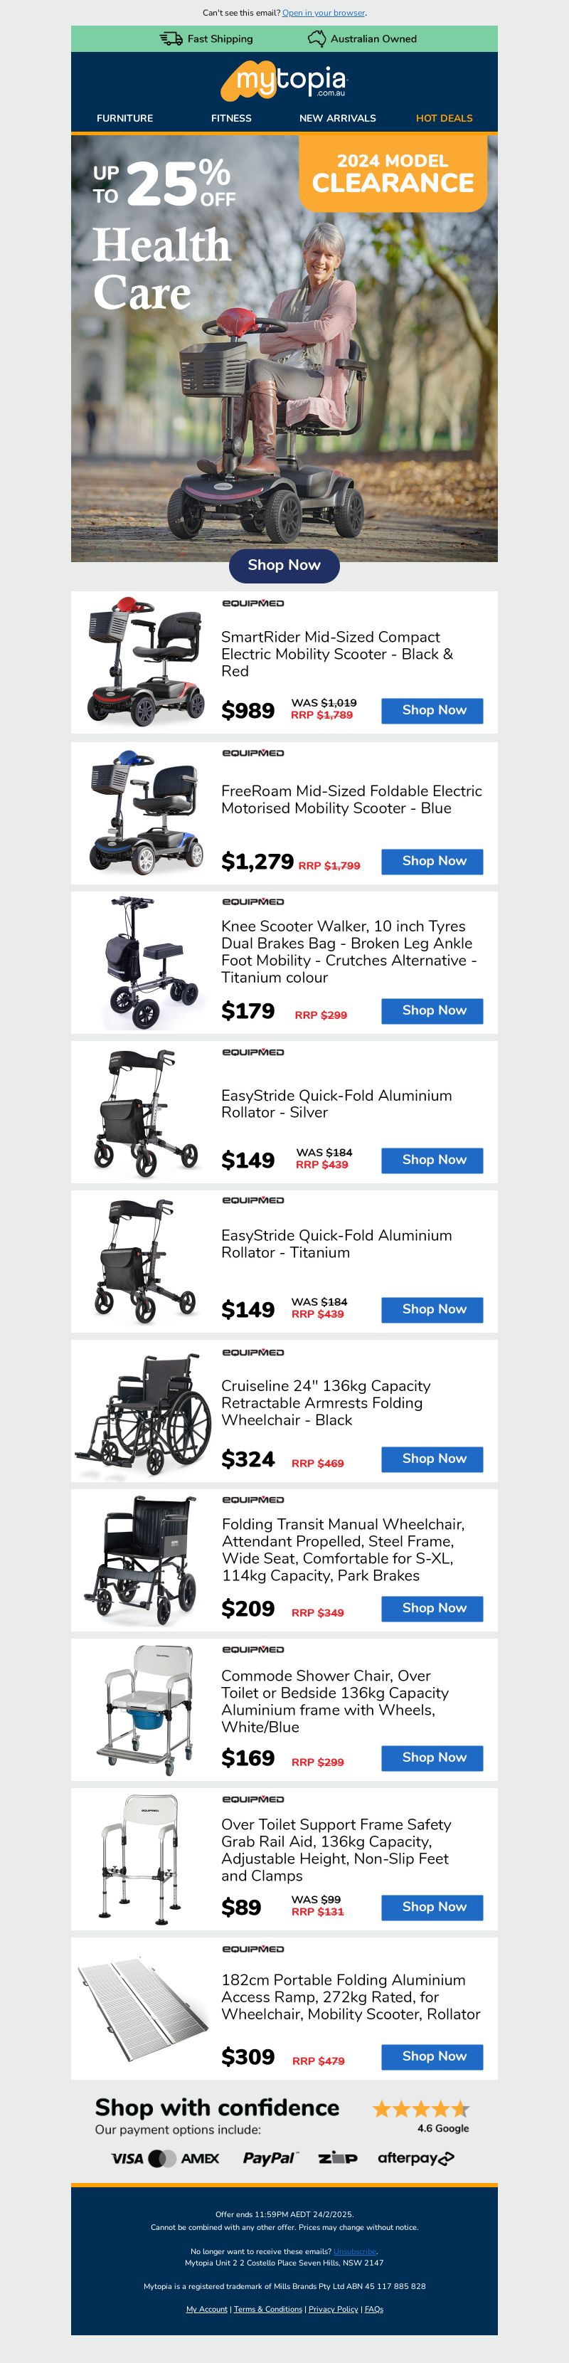The width and height of the screenshot is (569, 2363).
Task: Click the Mytopia logo
Action: pos(284,80)
